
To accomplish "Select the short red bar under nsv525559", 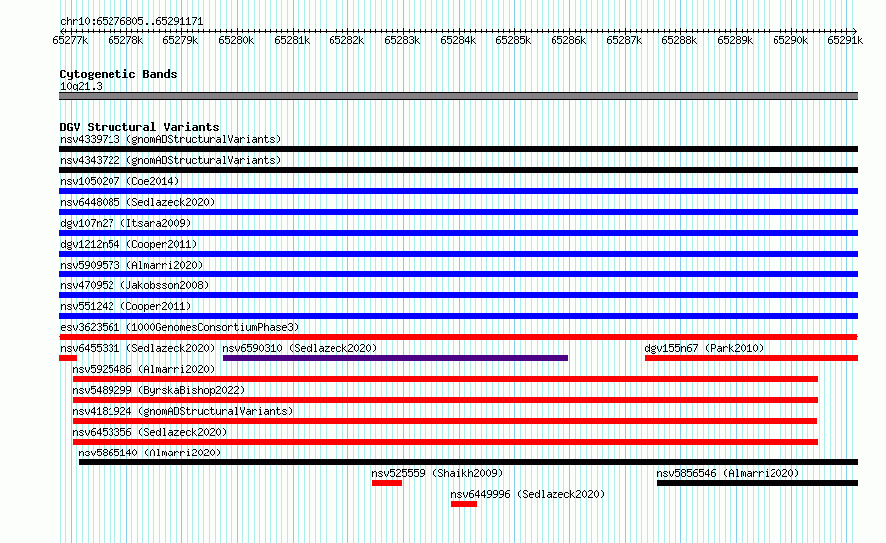I will pos(387,483).
